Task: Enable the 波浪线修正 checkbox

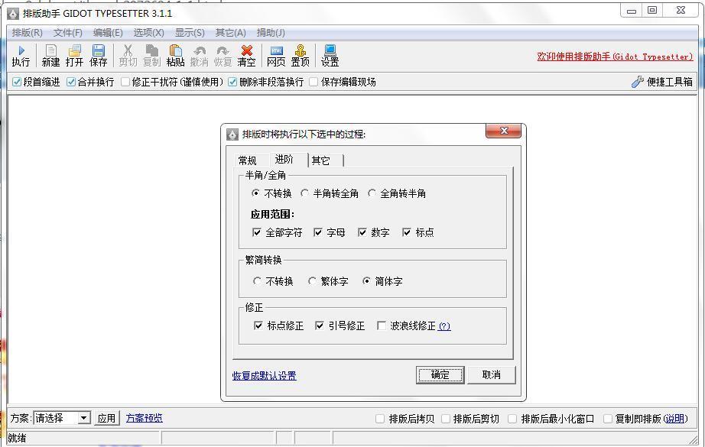Action: point(382,326)
